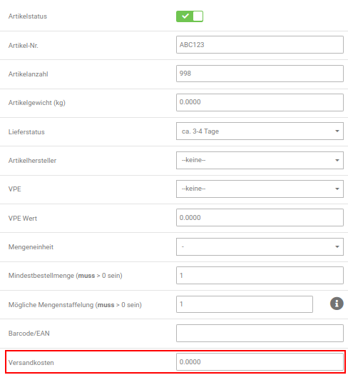Click the VPE Wert label
Screen dimensions: 348x375
click(23, 219)
